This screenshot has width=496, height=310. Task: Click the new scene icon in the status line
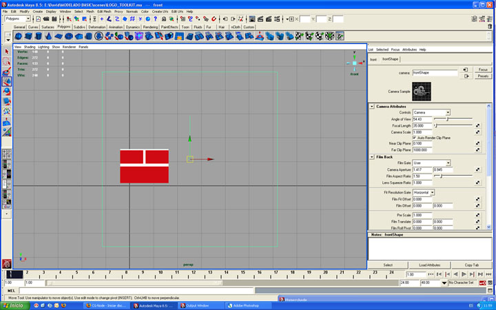(39, 19)
